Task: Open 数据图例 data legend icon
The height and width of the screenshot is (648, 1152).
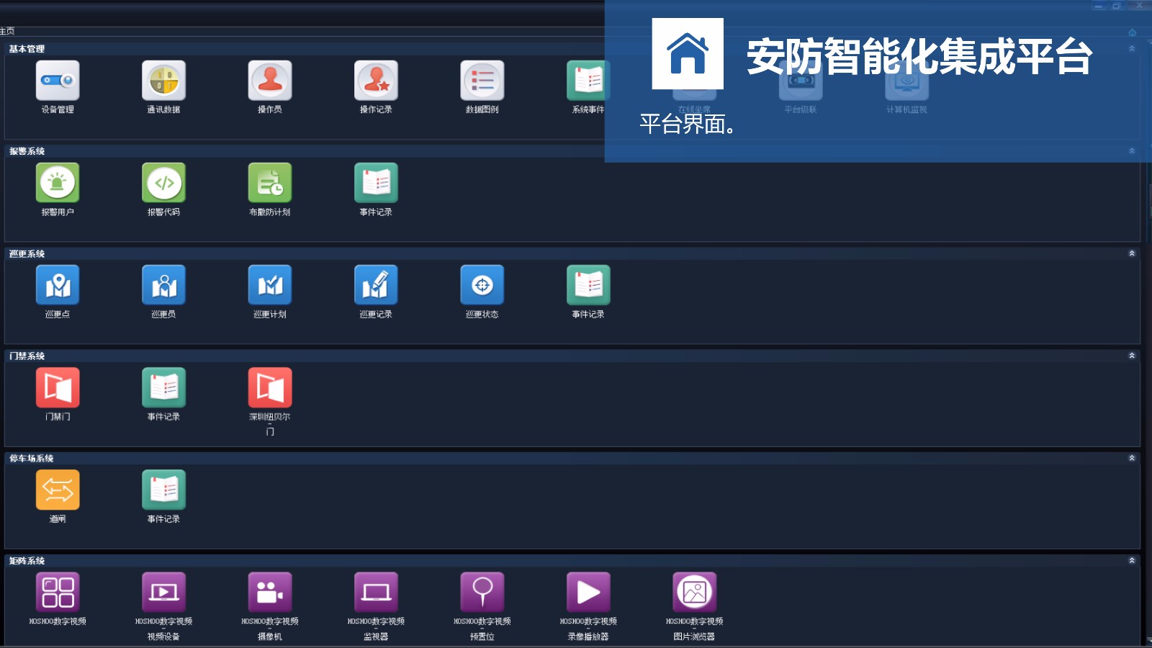Action: click(x=482, y=81)
